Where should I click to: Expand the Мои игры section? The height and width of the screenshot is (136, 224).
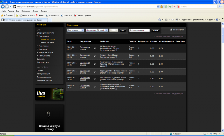click(x=37, y=49)
